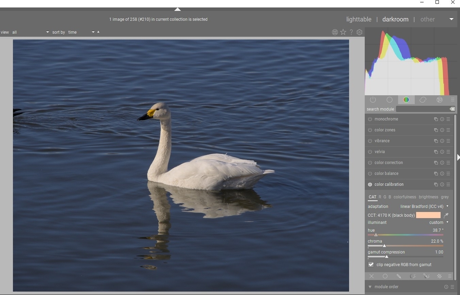Disable the color calibration module
Viewport: 460px width, 295px height.
(x=370, y=185)
